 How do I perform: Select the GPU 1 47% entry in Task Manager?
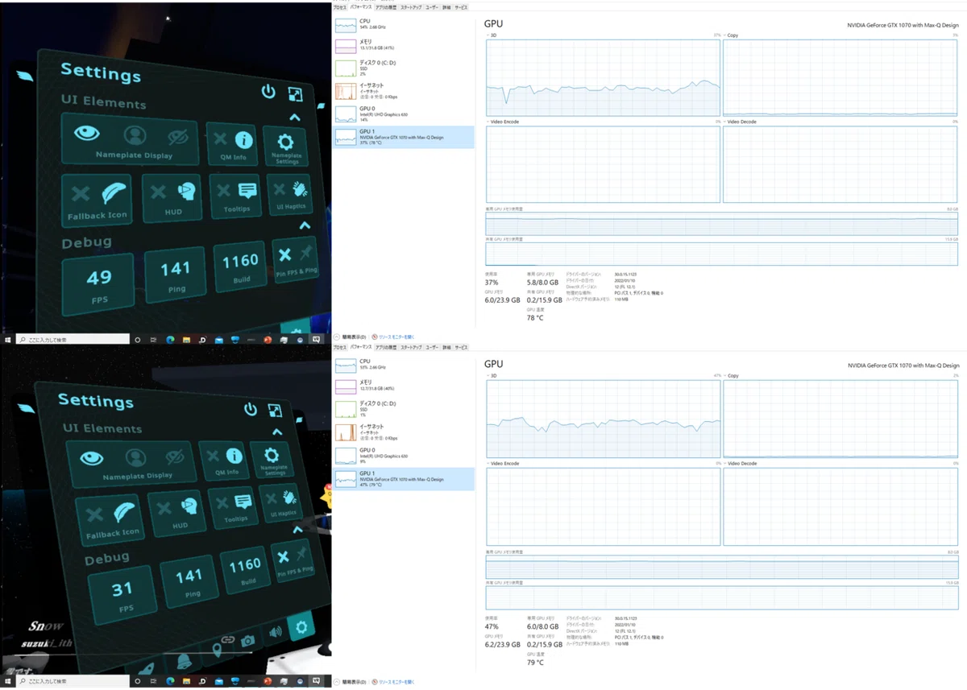click(x=404, y=479)
